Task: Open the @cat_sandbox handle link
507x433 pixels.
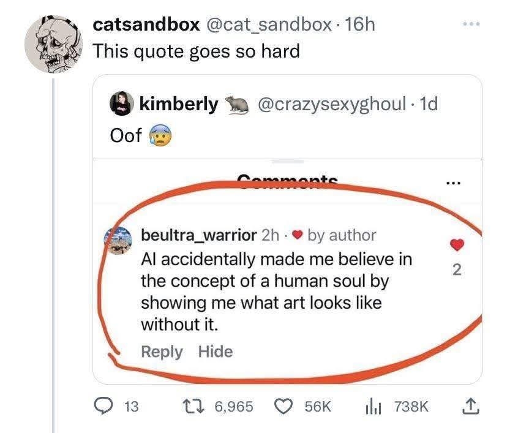Action: click(272, 24)
